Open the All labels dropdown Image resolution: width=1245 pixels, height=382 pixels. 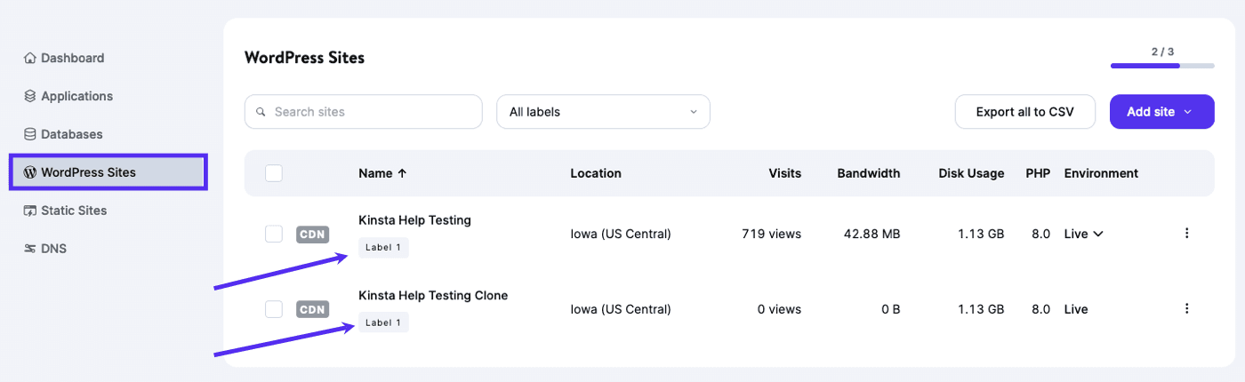click(x=603, y=112)
